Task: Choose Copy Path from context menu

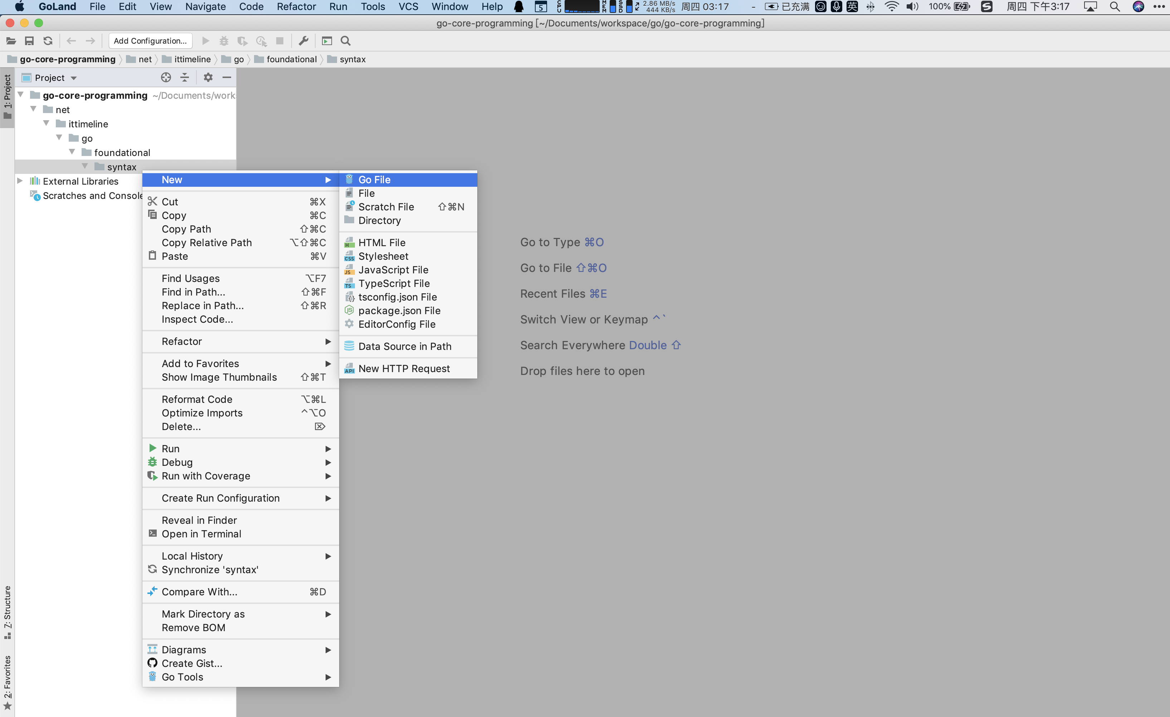Action: (x=240, y=229)
